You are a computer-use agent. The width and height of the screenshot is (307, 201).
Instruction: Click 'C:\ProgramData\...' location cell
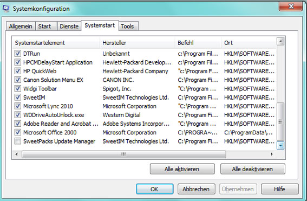pyautogui.click(x=249, y=132)
